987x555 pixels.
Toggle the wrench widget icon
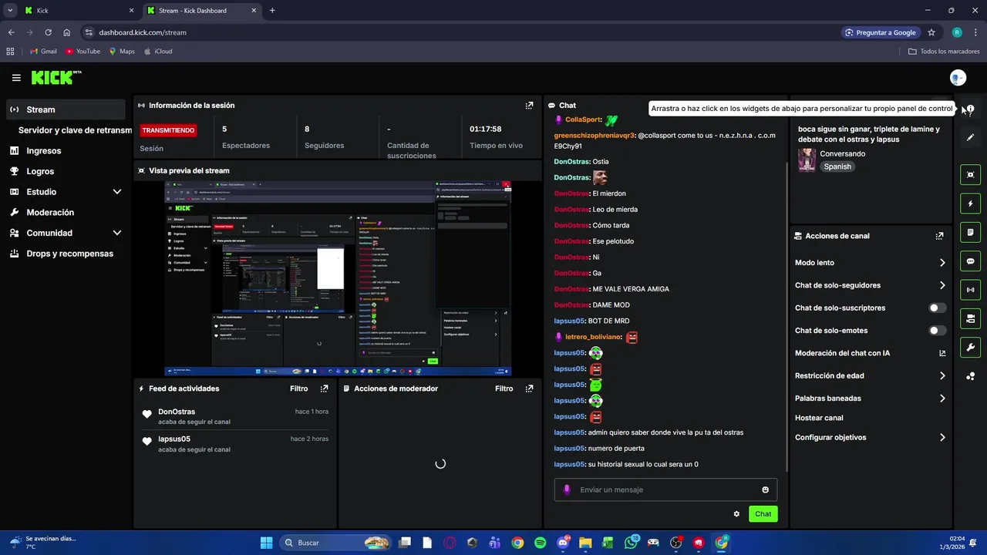971,347
